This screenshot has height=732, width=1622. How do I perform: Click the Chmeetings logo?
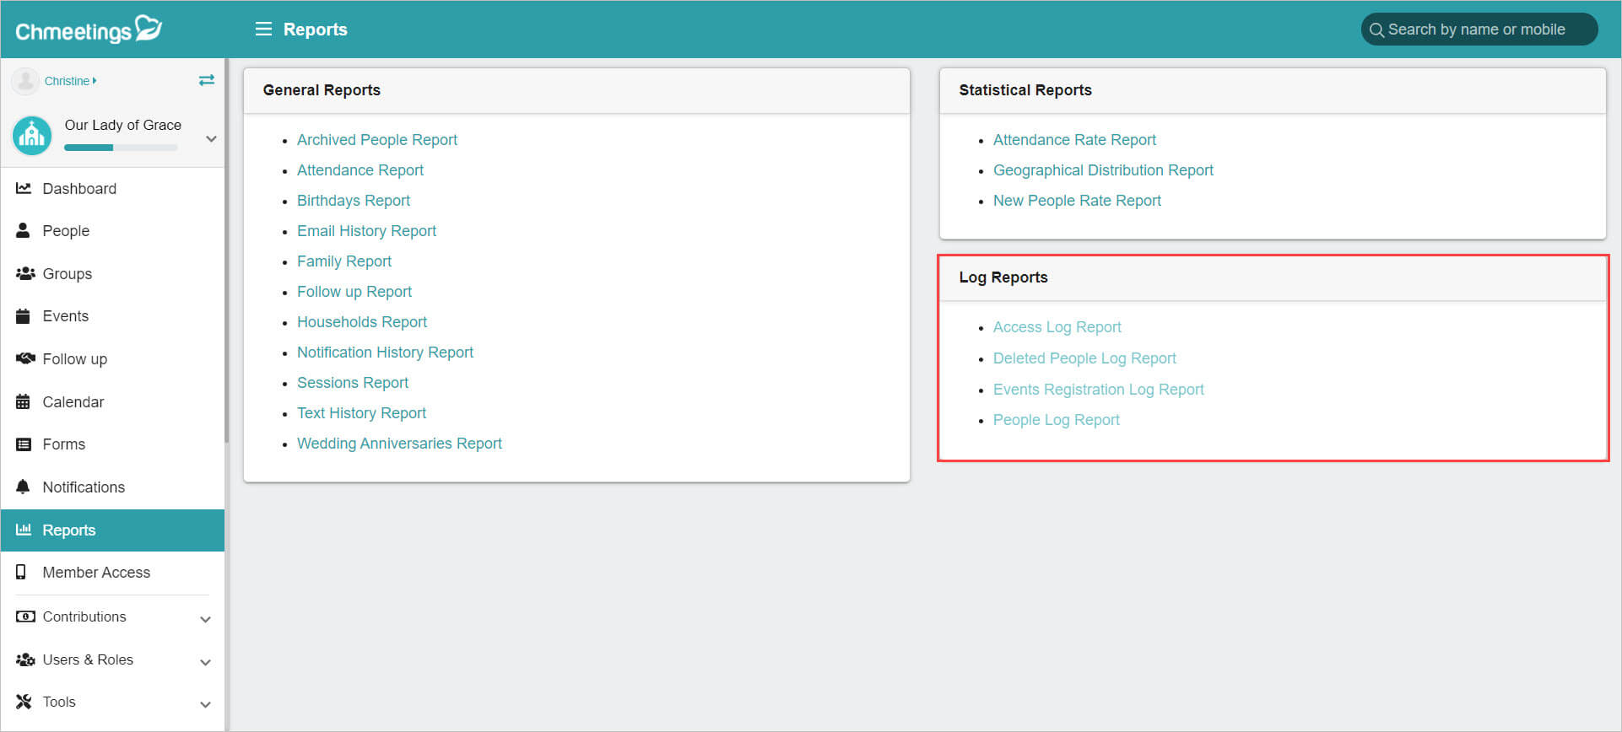click(89, 30)
